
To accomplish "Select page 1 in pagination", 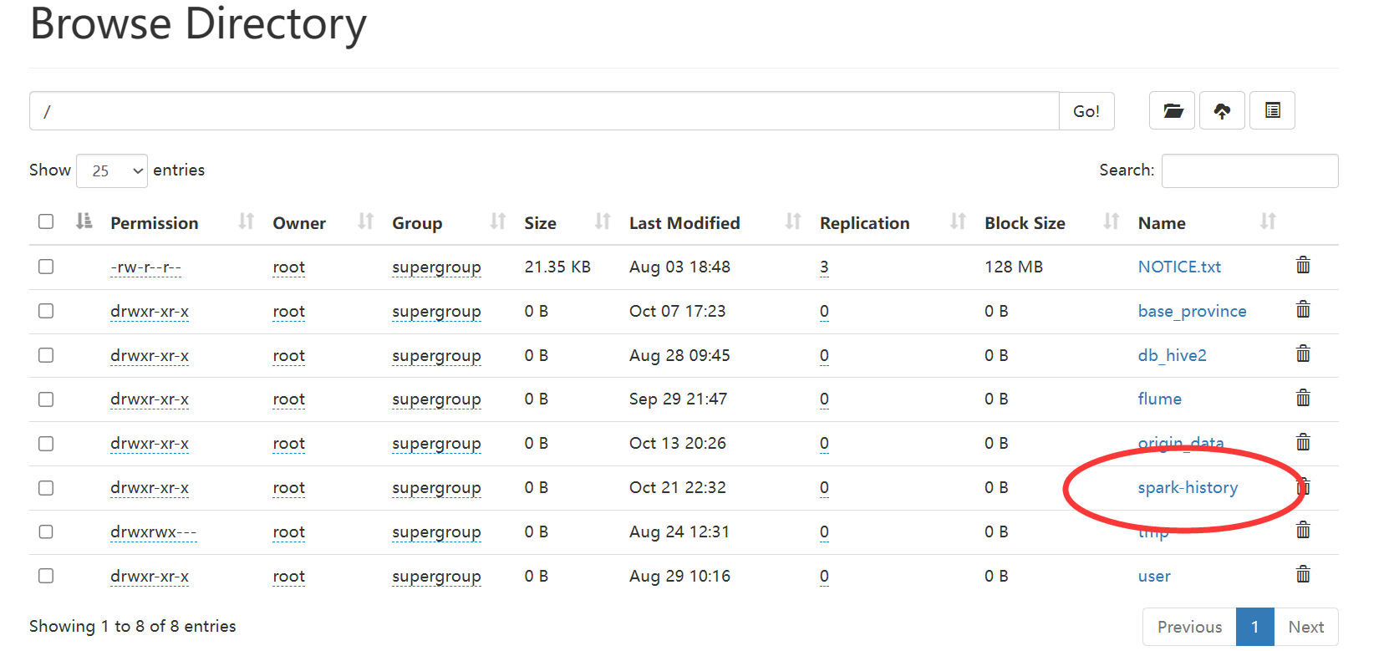I will 1255,627.
